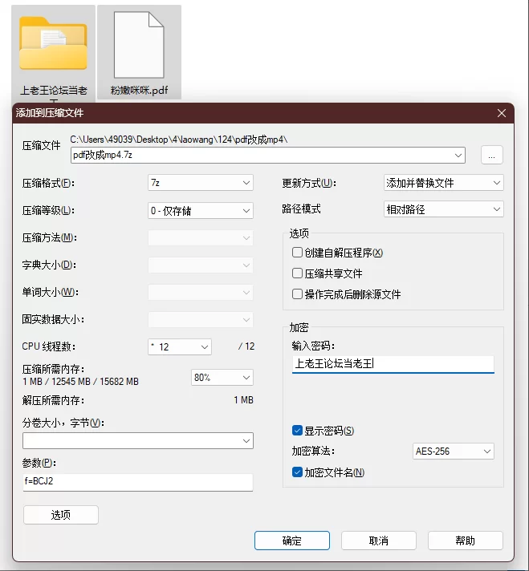Image resolution: width=529 pixels, height=571 pixels.
Task: Enable 压缩共享文件 checkbox
Action: (x=297, y=273)
